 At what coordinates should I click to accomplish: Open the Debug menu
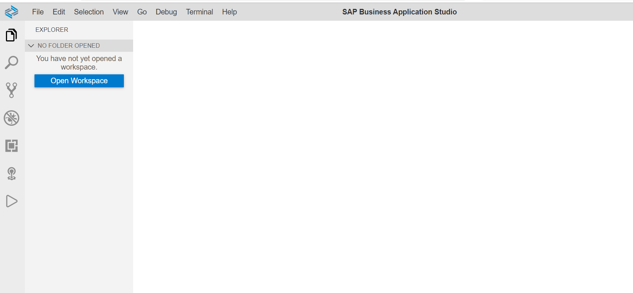tap(167, 12)
